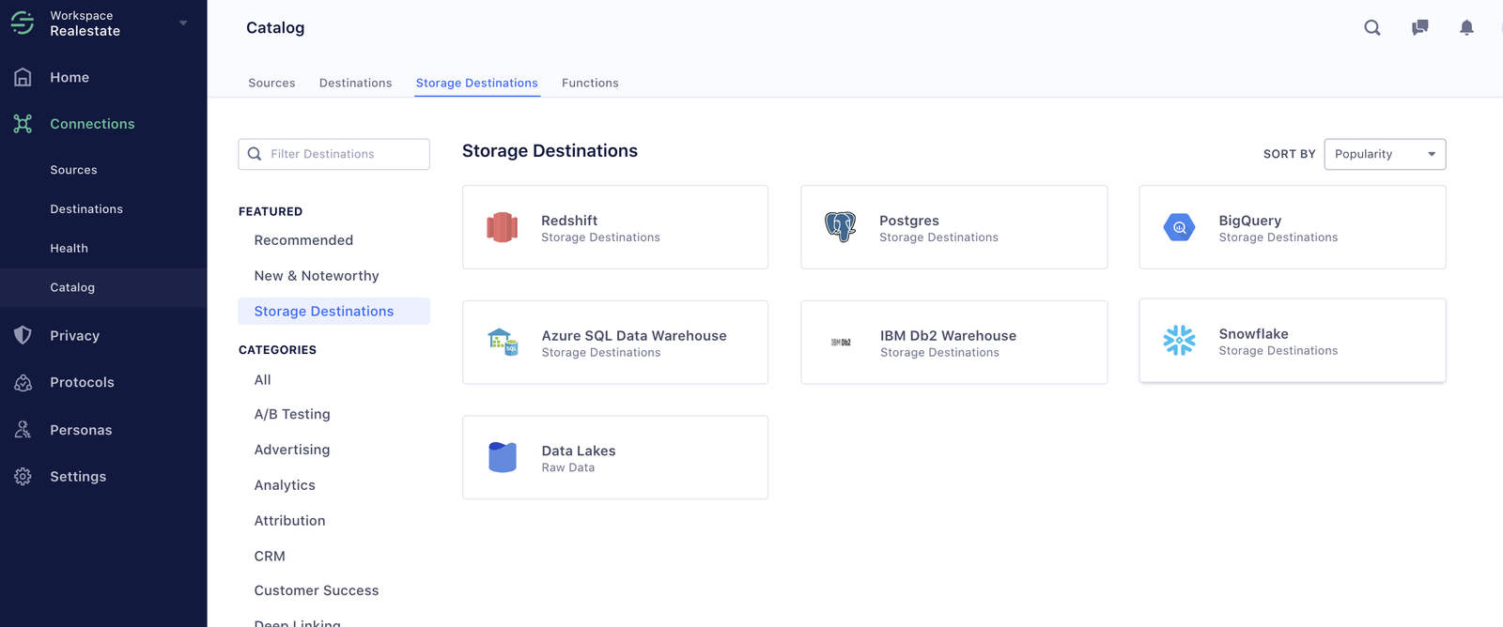The height and width of the screenshot is (627, 1503).
Task: Select the Analytics category
Action: tap(285, 485)
